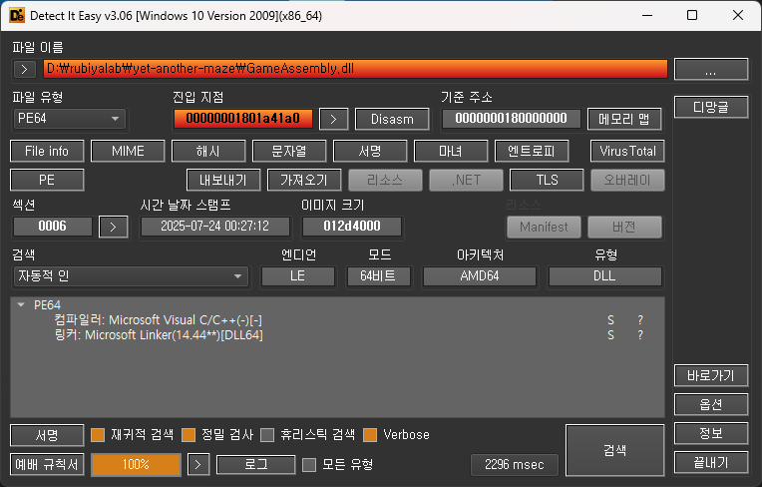This screenshot has width=762, height=487.
Task: Click the 100% scan progress bar
Action: [136, 465]
